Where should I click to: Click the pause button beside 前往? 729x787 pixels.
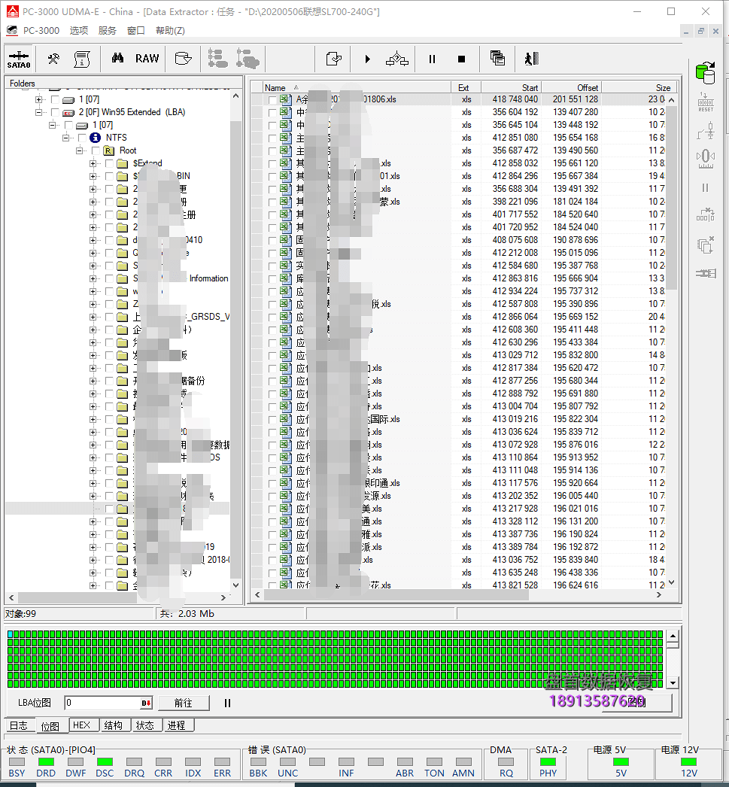tap(227, 703)
